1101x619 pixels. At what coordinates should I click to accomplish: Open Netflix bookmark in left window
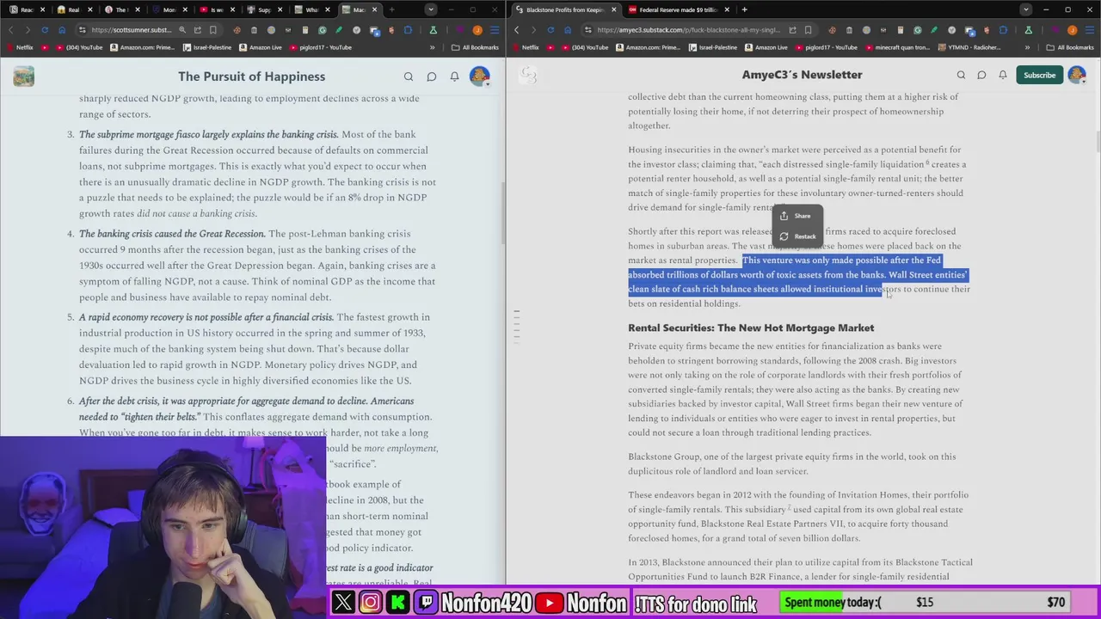click(20, 47)
